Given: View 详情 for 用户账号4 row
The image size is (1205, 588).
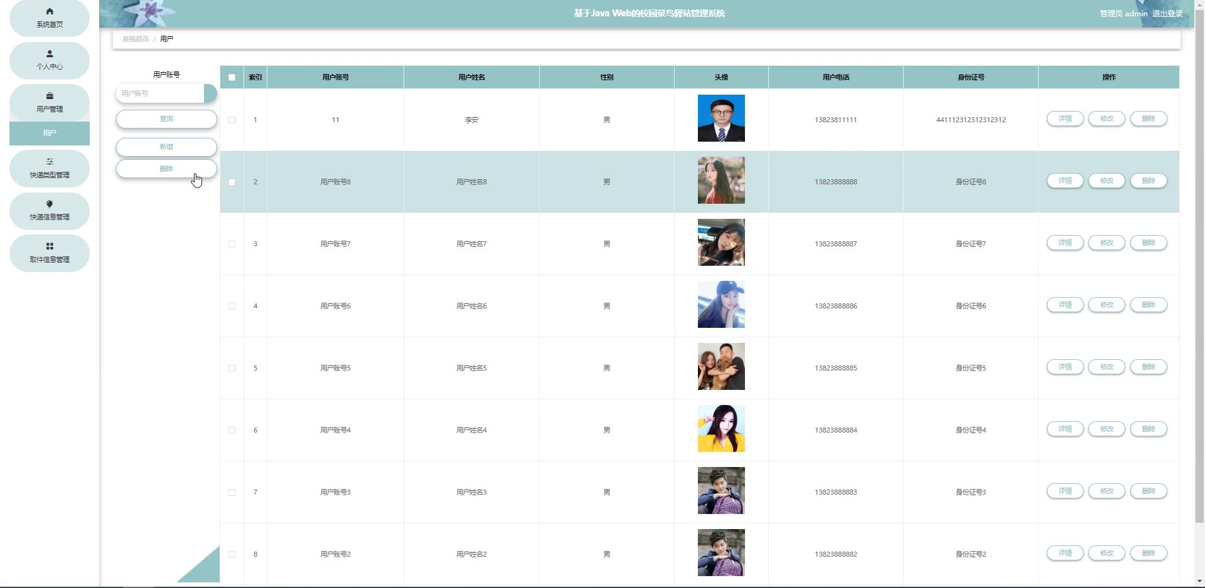Looking at the screenshot, I should (1065, 429).
